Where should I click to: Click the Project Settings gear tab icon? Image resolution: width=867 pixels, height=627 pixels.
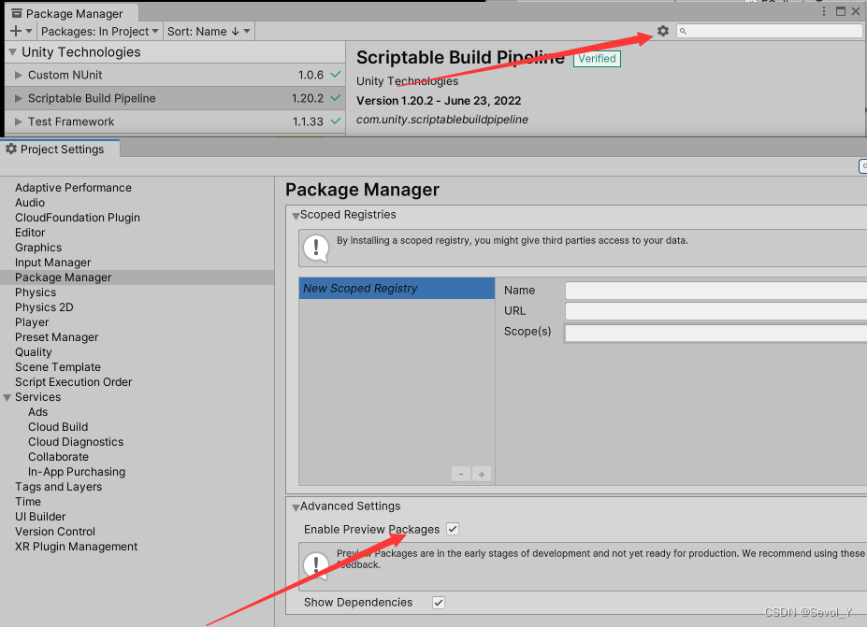[x=11, y=149]
